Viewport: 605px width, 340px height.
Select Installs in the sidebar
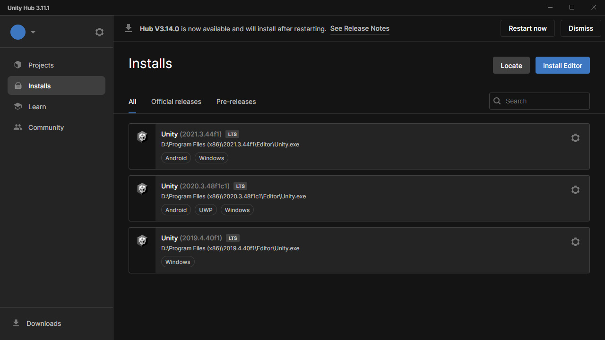(x=56, y=86)
